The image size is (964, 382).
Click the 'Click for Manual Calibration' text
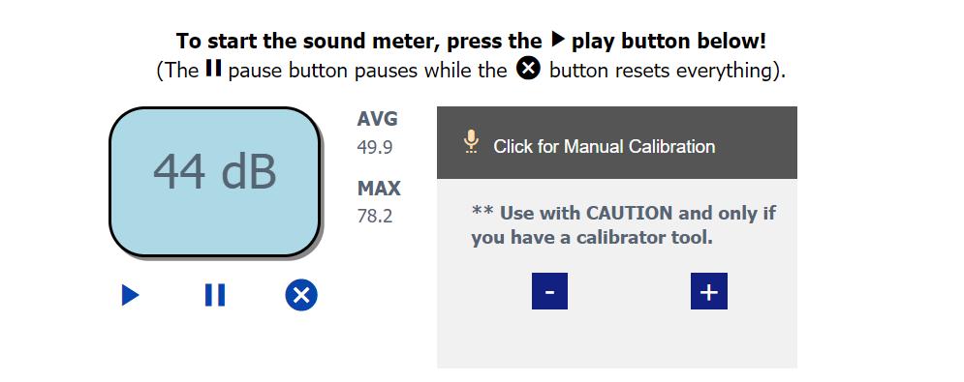tap(605, 147)
